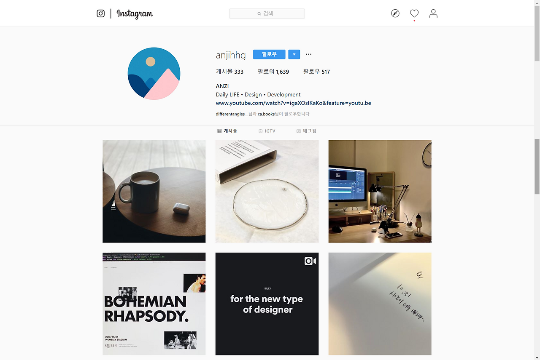The width and height of the screenshot is (540, 360).
Task: Open the three-dot options menu beside anjihhg
Action: tap(308, 54)
